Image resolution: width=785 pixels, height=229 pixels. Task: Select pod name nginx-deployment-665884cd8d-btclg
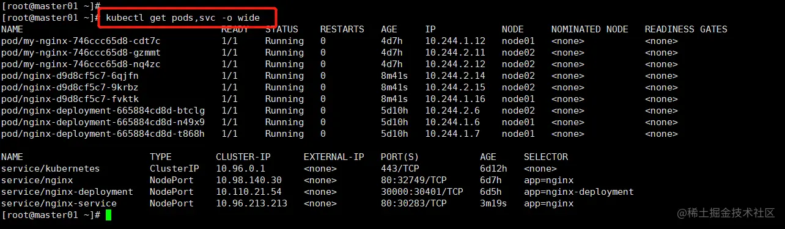[x=103, y=111]
